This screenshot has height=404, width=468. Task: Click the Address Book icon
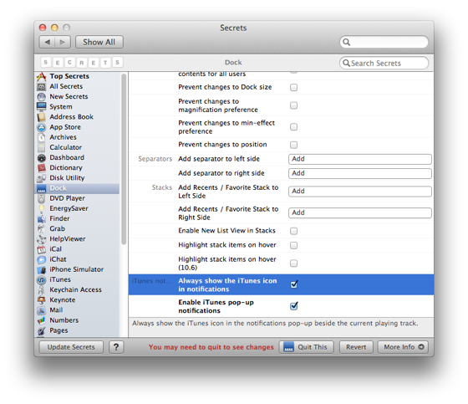(42, 117)
